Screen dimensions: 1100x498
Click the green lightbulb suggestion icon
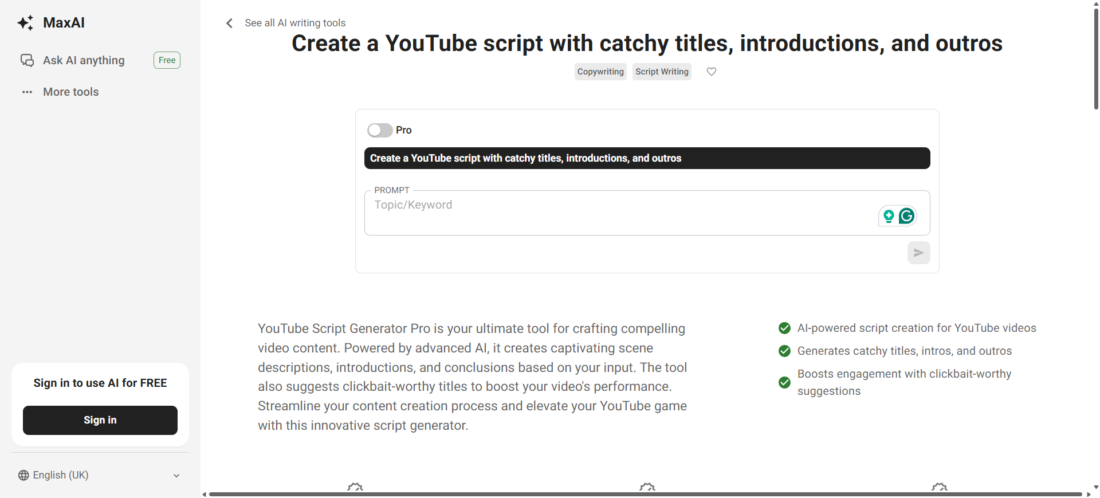click(888, 216)
